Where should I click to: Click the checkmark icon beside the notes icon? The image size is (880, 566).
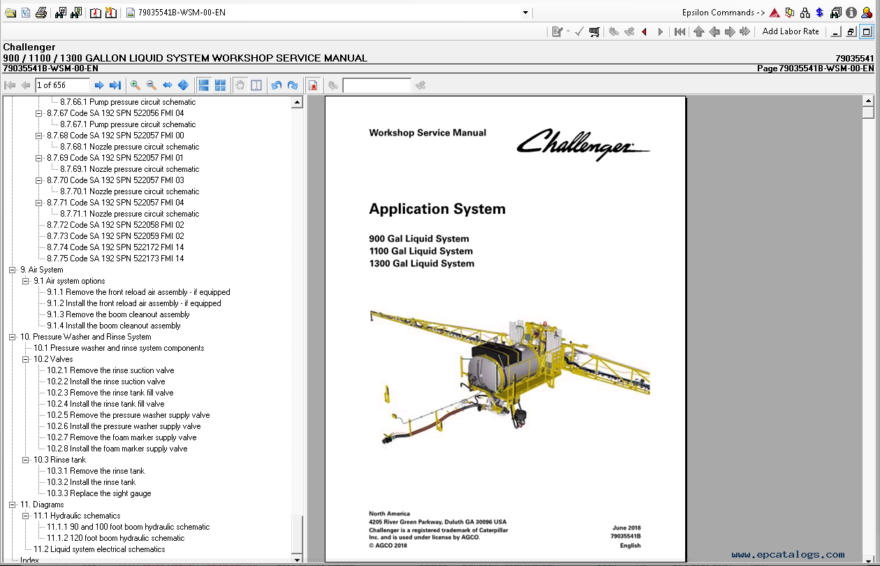pyautogui.click(x=579, y=31)
